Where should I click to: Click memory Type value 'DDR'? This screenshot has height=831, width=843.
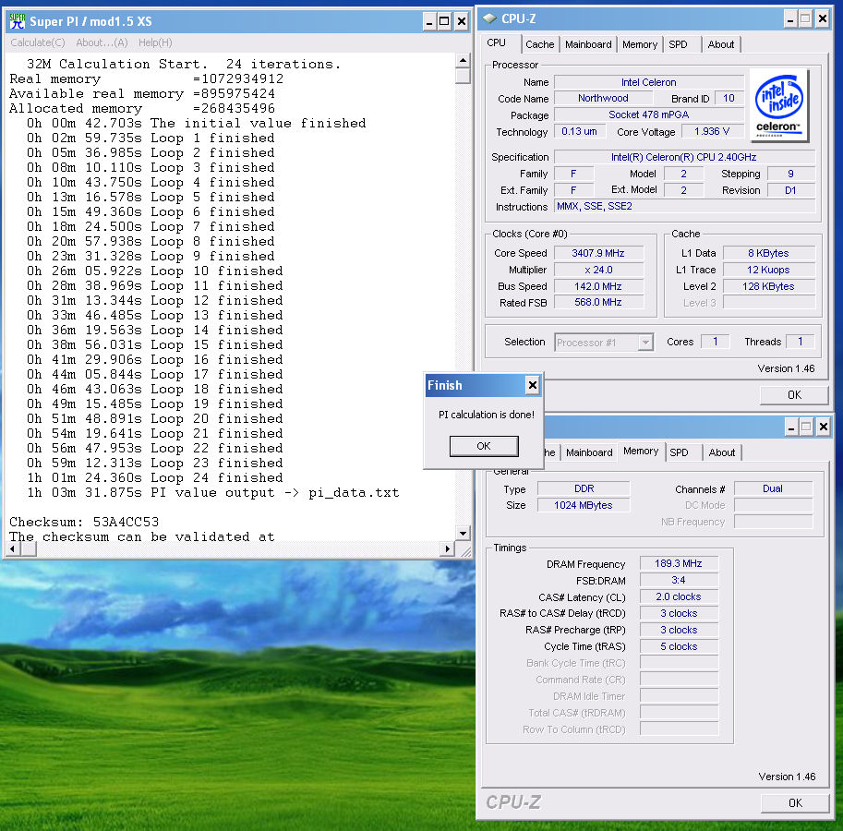coord(584,488)
